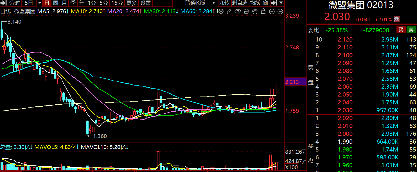Click the cyan MA60: 2.284 label
Screen dimensions: 417x172
[x=198, y=12]
